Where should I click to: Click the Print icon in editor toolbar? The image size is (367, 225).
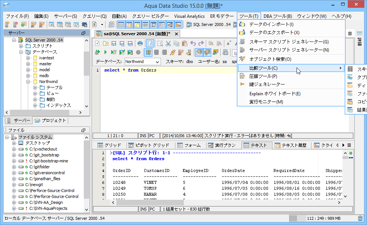(140, 43)
